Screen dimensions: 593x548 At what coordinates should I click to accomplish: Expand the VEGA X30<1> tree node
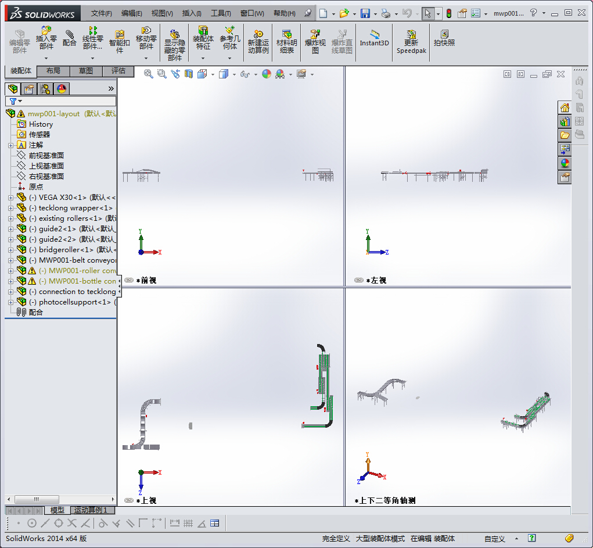point(10,198)
